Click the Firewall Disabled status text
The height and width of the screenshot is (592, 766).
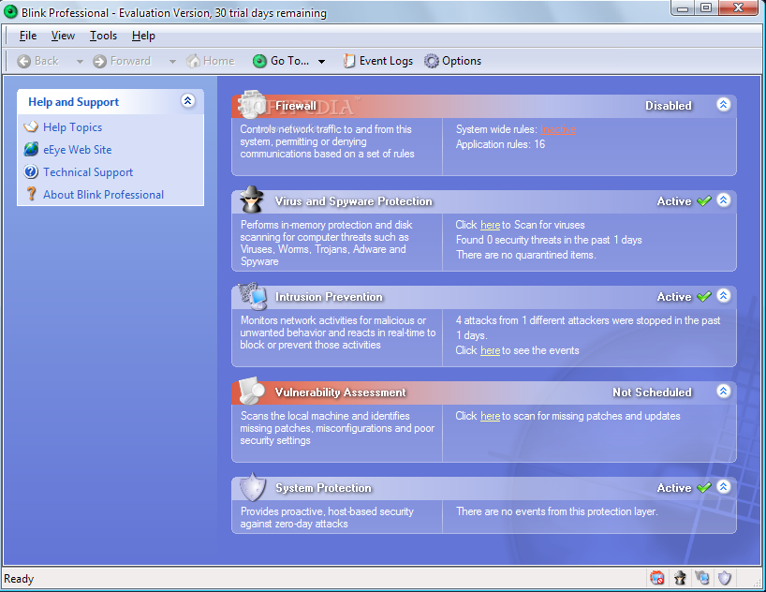click(669, 106)
